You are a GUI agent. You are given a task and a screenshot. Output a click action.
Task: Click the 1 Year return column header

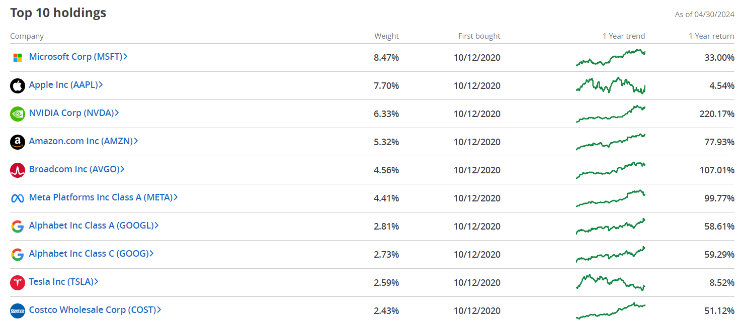(x=711, y=36)
